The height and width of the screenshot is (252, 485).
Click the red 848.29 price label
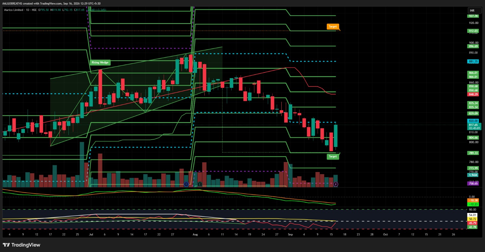pyautogui.click(x=473, y=94)
